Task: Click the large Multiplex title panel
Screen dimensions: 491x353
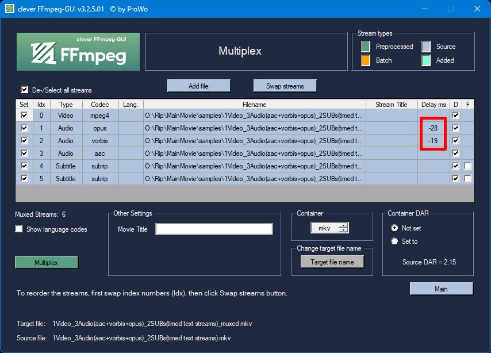Action: [247, 51]
